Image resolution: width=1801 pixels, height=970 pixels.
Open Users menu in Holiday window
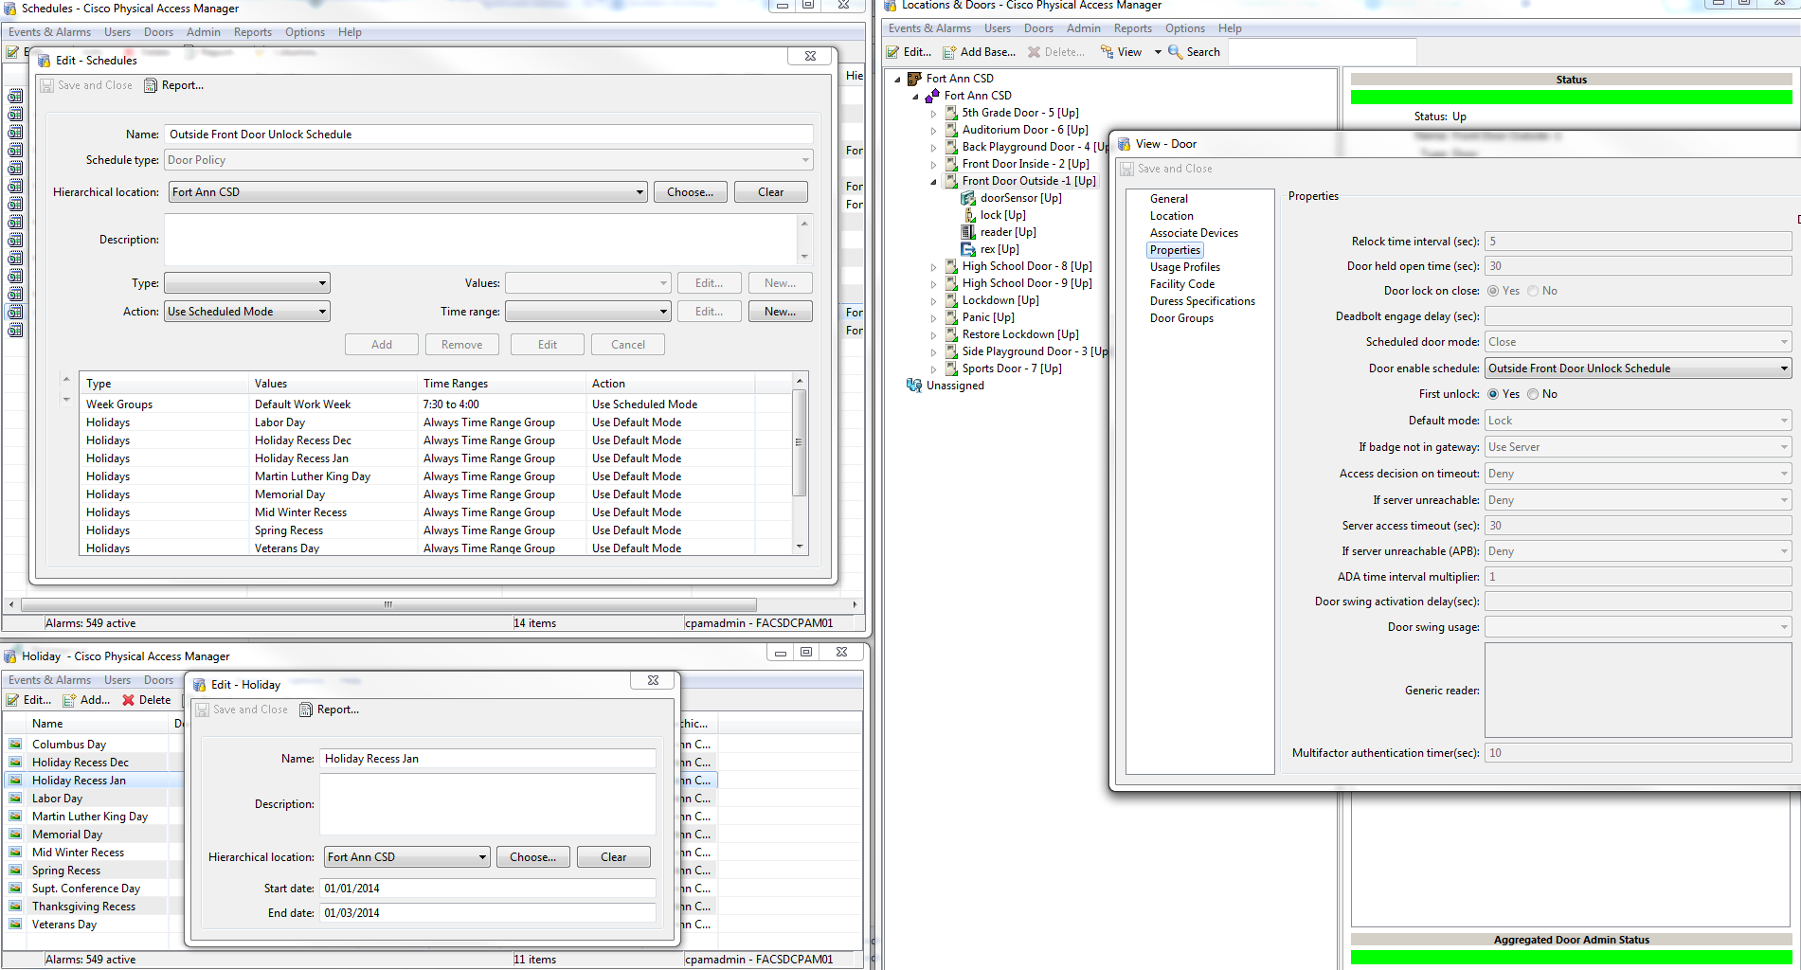coord(117,680)
